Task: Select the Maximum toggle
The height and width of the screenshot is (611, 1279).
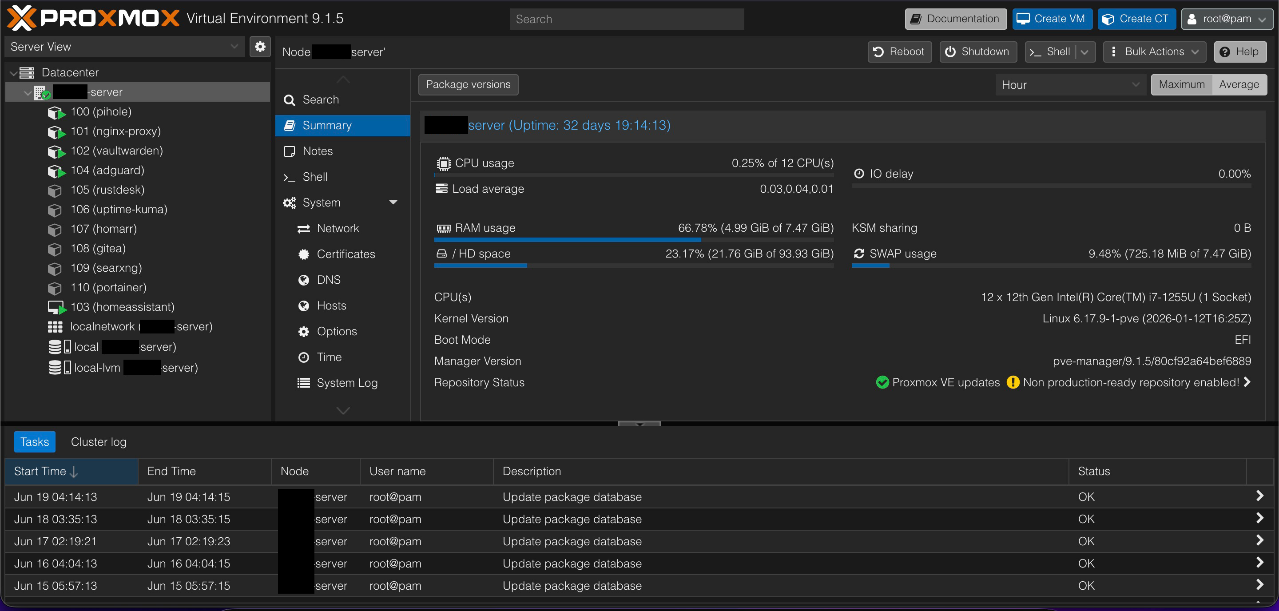Action: click(x=1182, y=85)
